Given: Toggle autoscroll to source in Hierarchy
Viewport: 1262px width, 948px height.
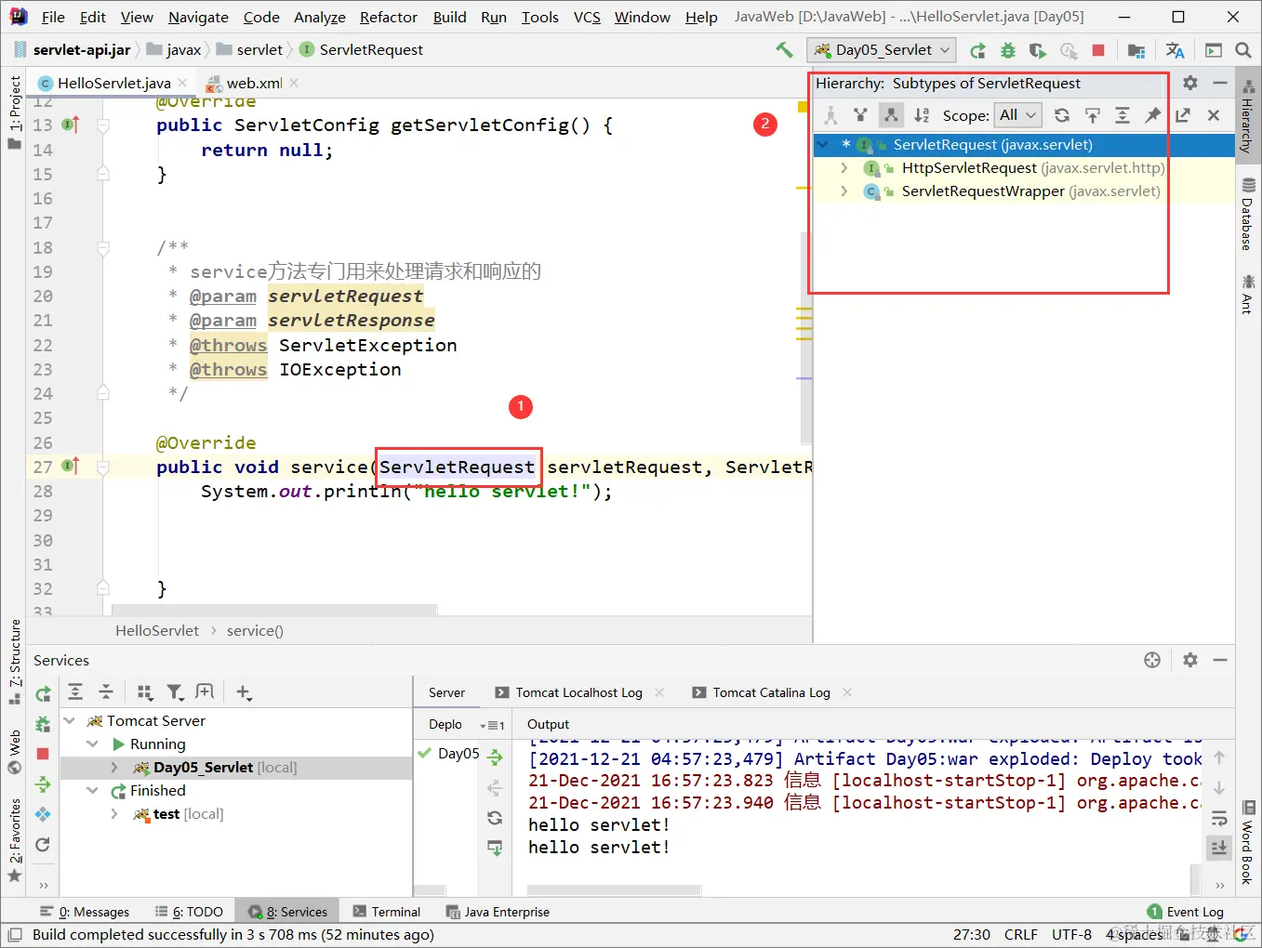Looking at the screenshot, I should pos(1093,115).
